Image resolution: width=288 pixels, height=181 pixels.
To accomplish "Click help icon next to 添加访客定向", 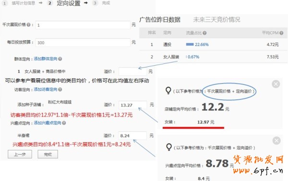I will (x=60, y=89).
